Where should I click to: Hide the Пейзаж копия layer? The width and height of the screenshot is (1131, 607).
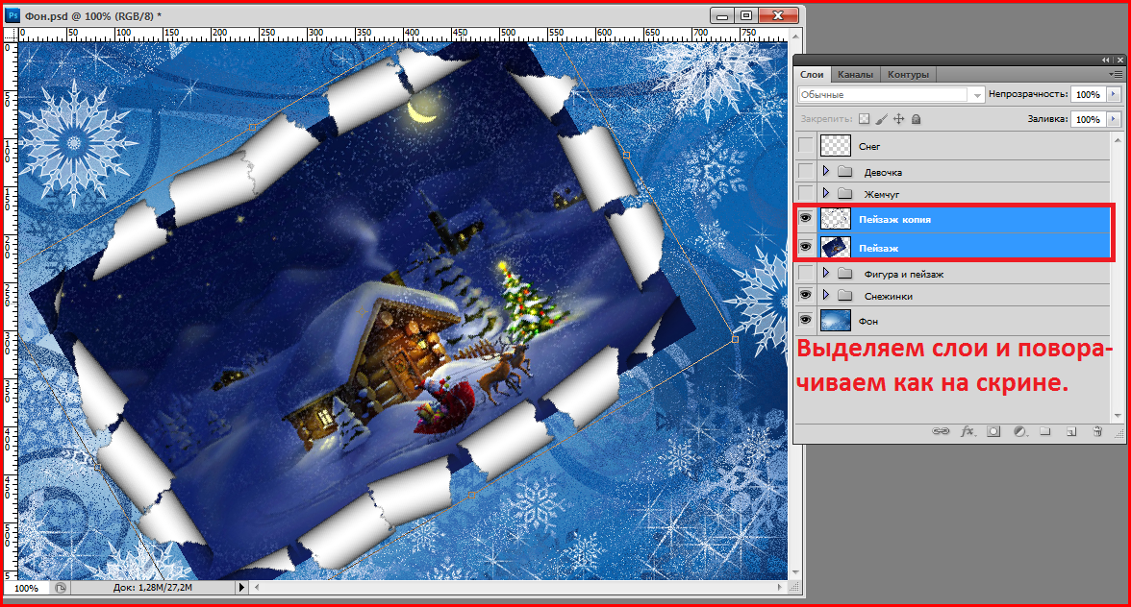click(806, 219)
